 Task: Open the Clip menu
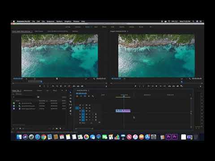[43, 21]
